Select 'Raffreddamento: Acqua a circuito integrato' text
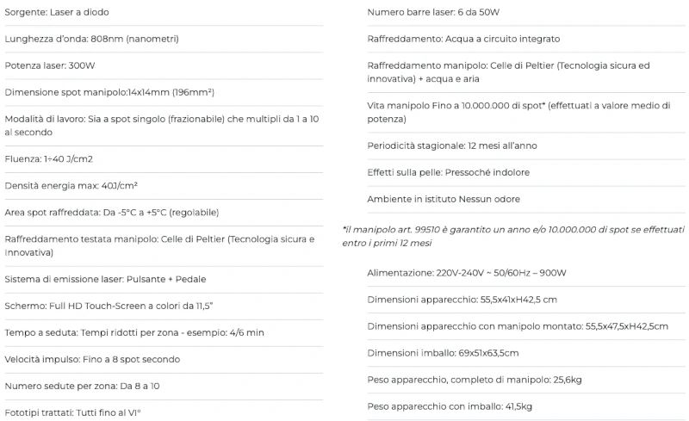 click(x=463, y=40)
